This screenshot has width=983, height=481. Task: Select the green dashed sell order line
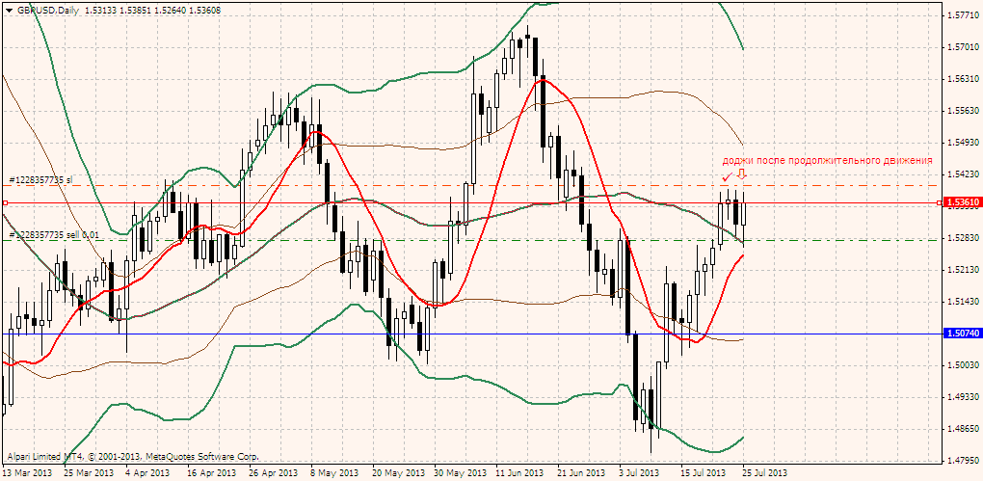[471, 240]
